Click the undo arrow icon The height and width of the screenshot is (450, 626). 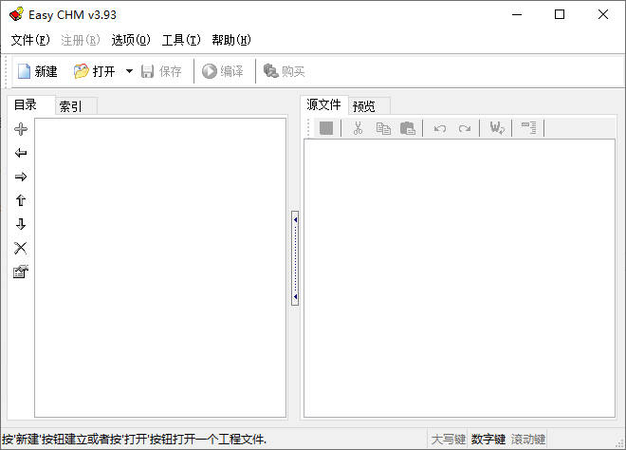[440, 128]
